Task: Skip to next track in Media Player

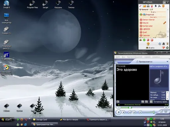Action: pos(134,112)
